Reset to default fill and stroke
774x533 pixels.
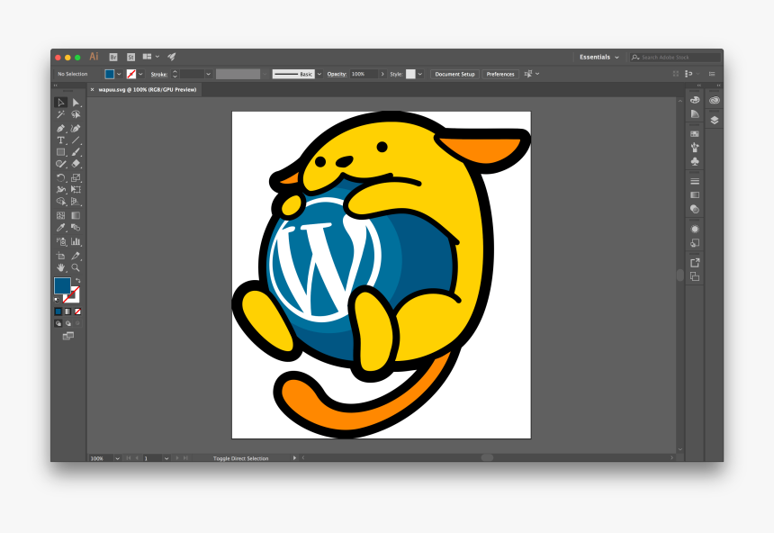point(57,300)
